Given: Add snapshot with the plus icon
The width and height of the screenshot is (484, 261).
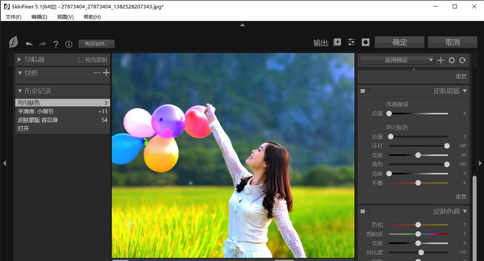Looking at the screenshot, I should (x=106, y=73).
